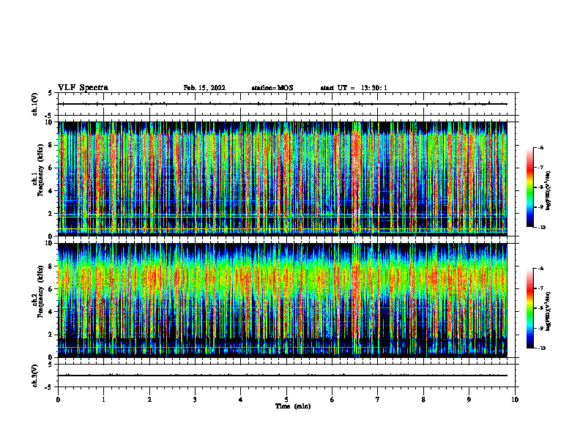Click the "-9" value on ch.2 color bar
Viewport: 580px width, 448px height.
[x=540, y=328]
